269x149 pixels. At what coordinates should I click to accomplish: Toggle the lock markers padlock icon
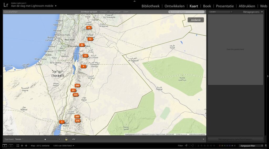coord(66,139)
